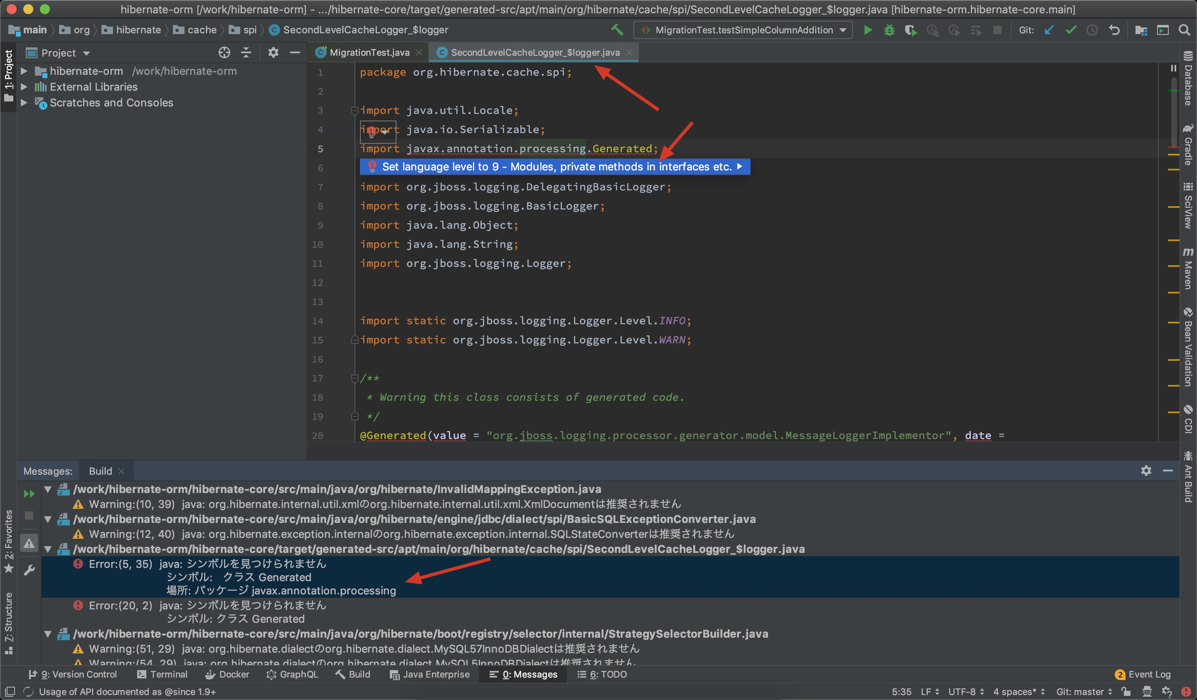
Task: Open the MigrationTest run configuration dropdown
Action: [x=744, y=30]
